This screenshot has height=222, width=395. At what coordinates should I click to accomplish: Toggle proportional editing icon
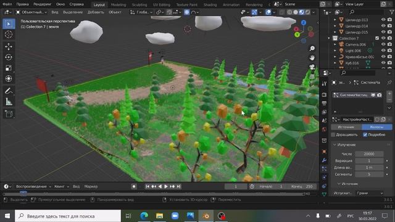coord(186,12)
